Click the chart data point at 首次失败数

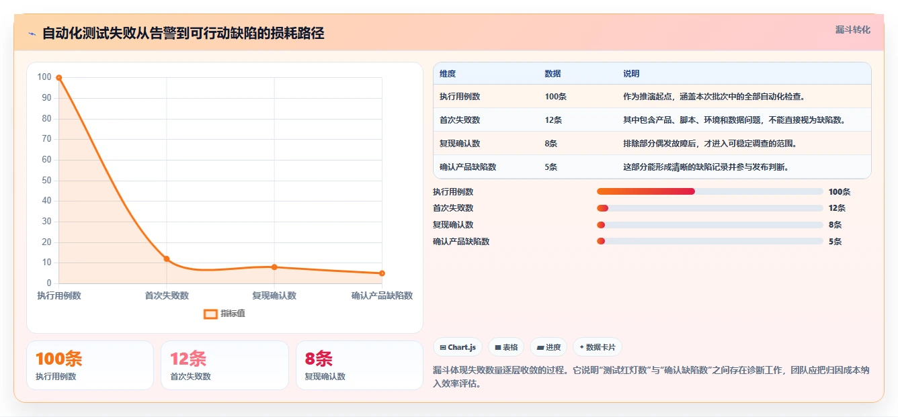click(x=167, y=259)
